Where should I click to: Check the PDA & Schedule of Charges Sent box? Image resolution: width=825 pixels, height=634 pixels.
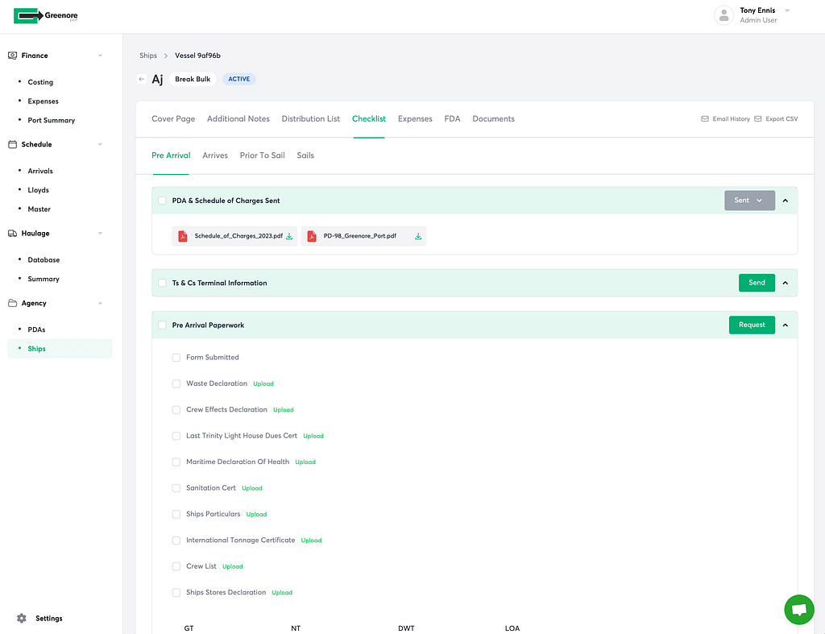pos(163,201)
